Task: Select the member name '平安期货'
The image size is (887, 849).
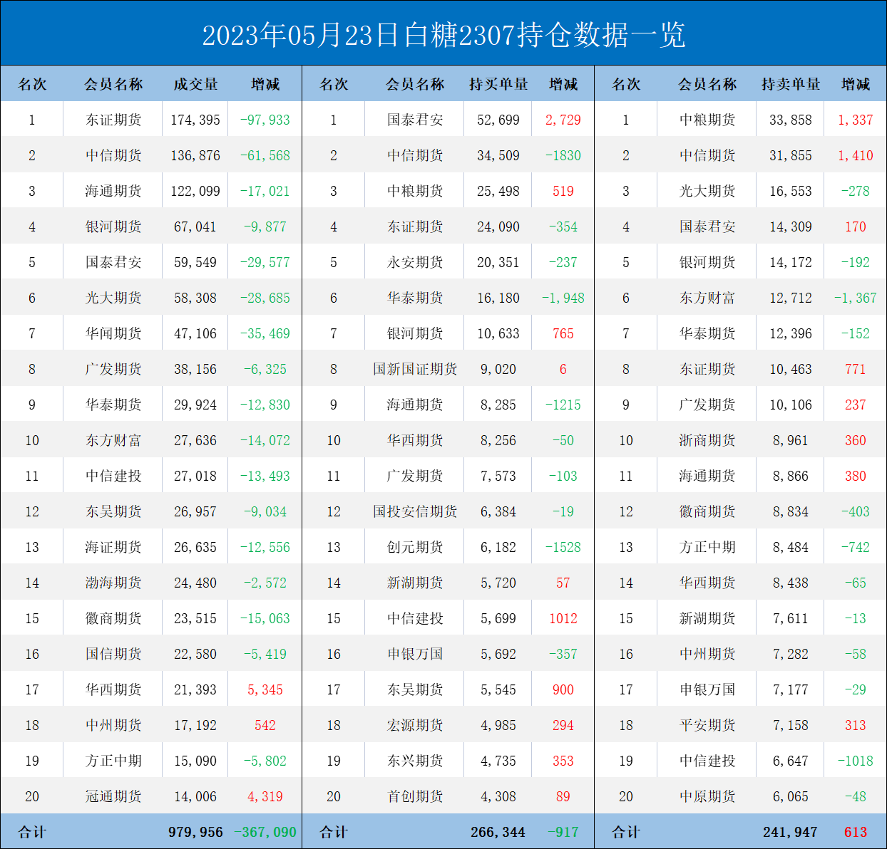Action: point(707,725)
